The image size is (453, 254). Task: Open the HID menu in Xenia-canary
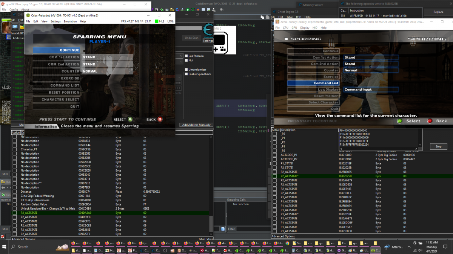[x=315, y=27]
